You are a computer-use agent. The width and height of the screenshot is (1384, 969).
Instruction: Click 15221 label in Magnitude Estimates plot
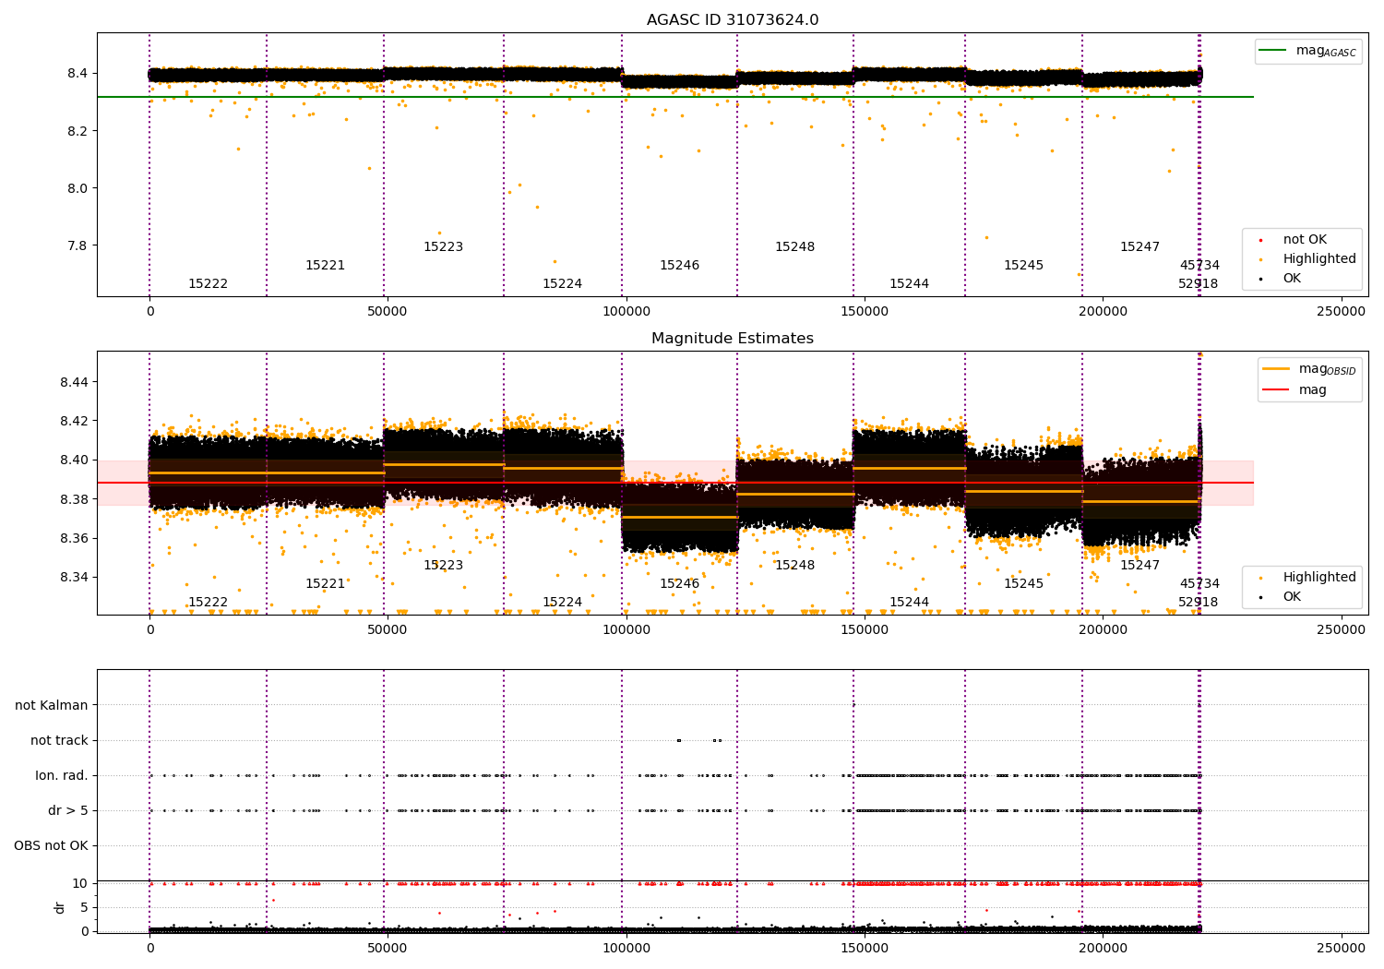325,584
